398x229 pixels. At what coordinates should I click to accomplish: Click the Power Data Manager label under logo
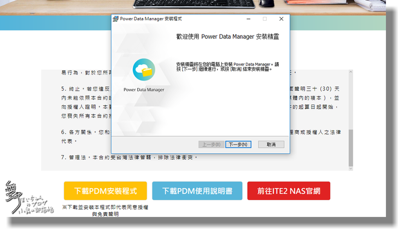(144, 89)
